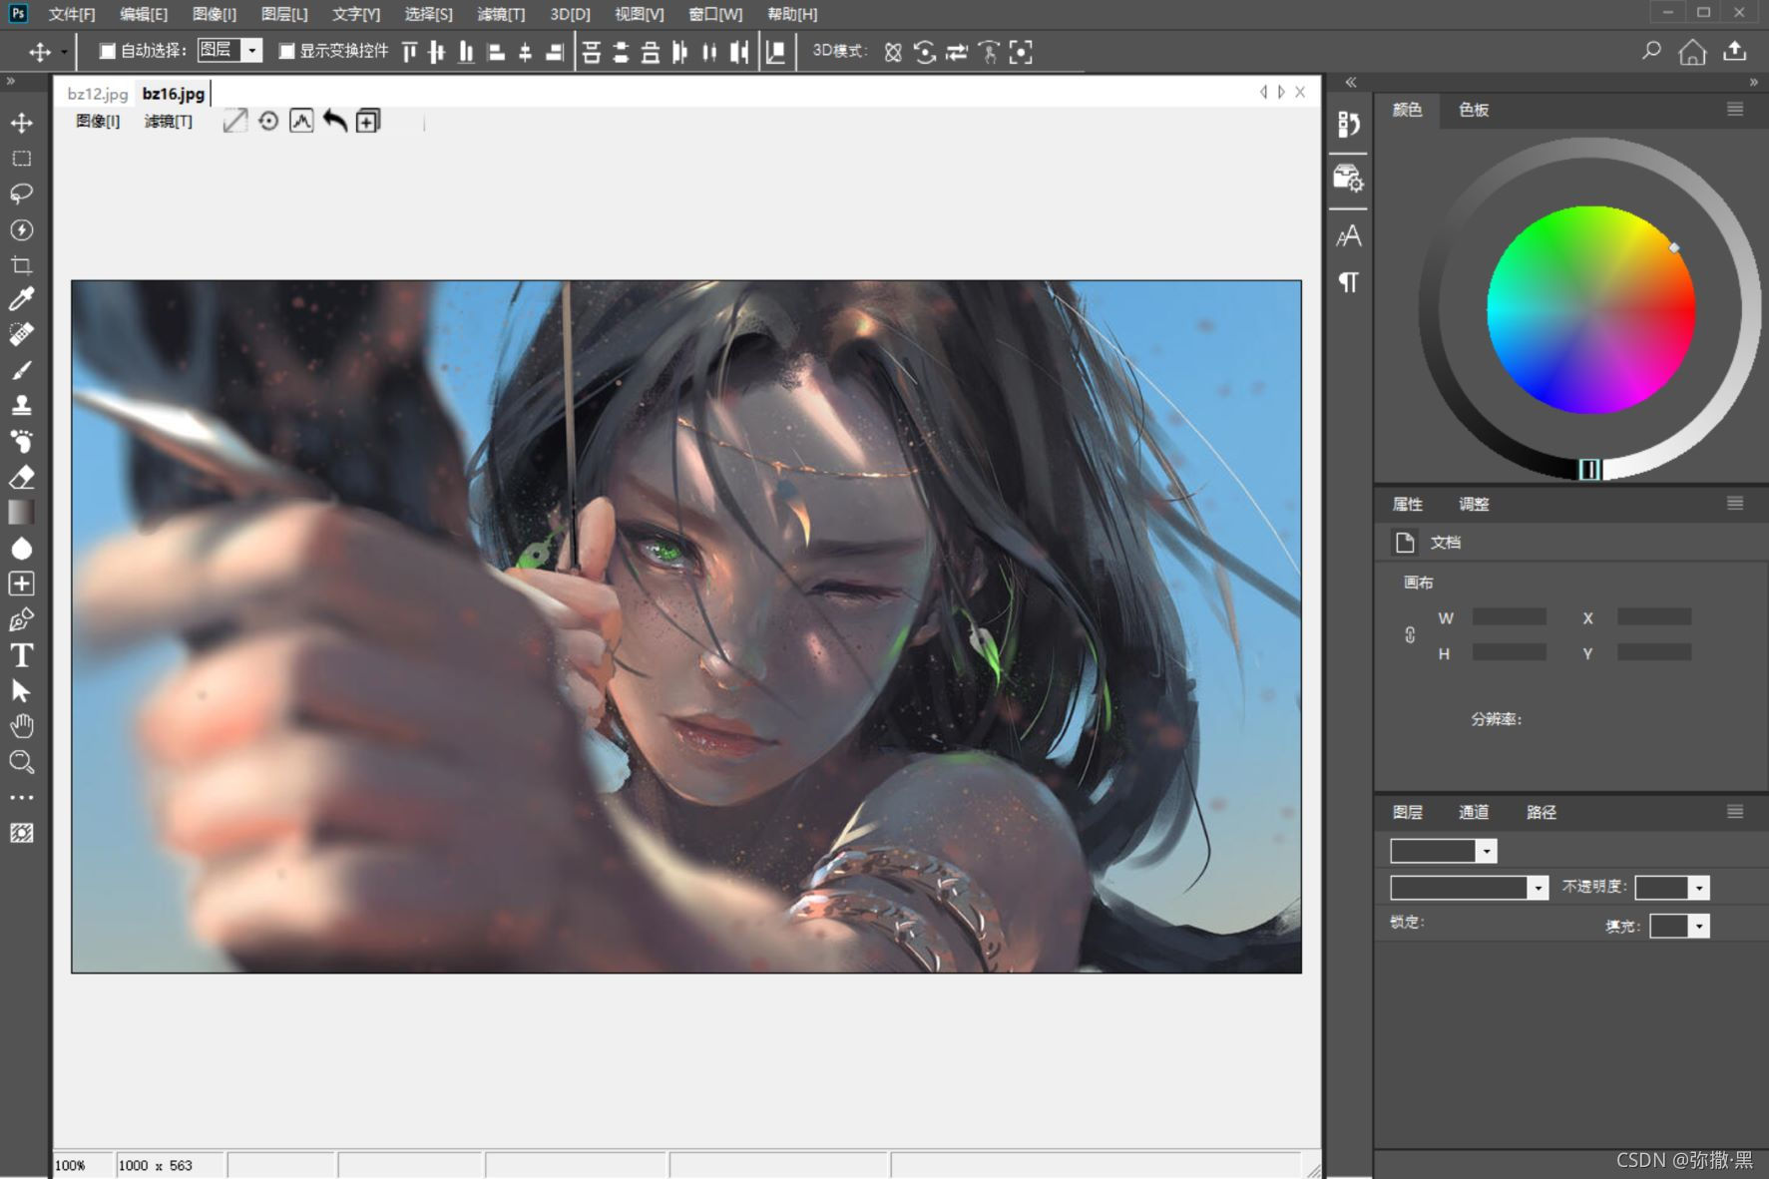Open the 窗口[W] menu
Viewport: 1769px width, 1179px height.
pyautogui.click(x=715, y=14)
